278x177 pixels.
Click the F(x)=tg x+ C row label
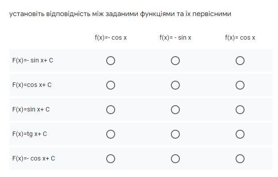[x=29, y=134]
